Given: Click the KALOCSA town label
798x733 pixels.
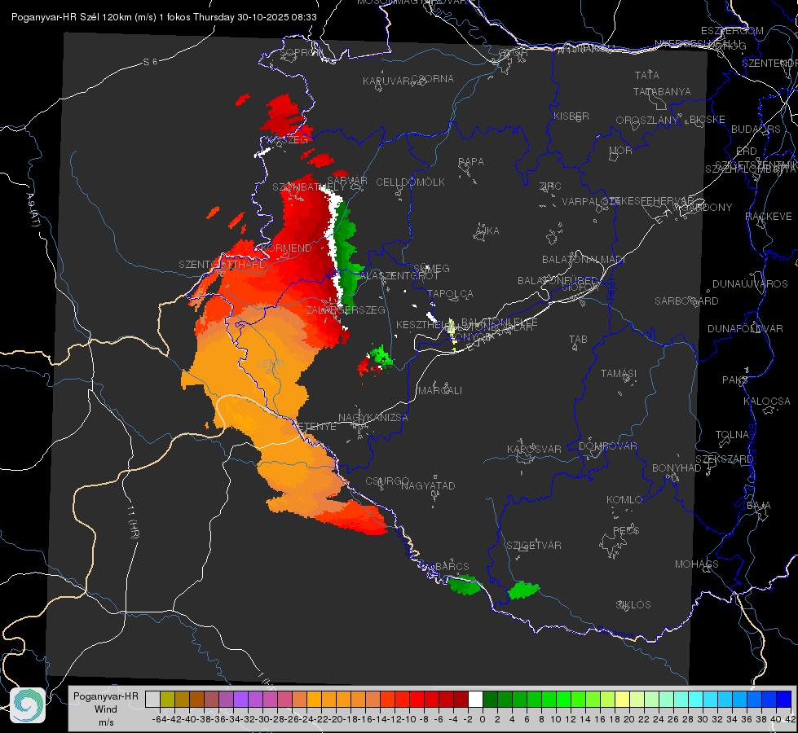Looking at the screenshot, I should (766, 401).
